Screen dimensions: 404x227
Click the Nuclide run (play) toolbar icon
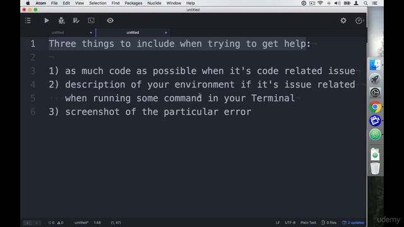click(47, 21)
